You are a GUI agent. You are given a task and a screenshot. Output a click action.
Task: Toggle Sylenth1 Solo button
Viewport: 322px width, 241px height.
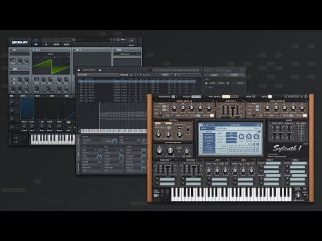tap(254, 96)
